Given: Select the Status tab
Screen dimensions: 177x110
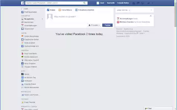Looking at the screenshot, I should click(x=51, y=10).
